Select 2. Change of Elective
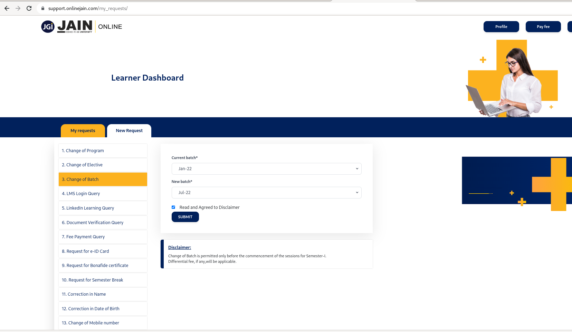Image resolution: width=572 pixels, height=332 pixels. click(103, 165)
